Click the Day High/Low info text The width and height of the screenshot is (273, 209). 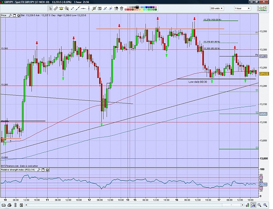[69, 15]
